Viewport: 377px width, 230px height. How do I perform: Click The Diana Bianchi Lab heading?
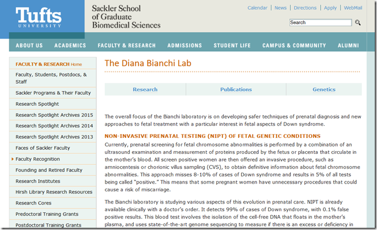coord(148,63)
